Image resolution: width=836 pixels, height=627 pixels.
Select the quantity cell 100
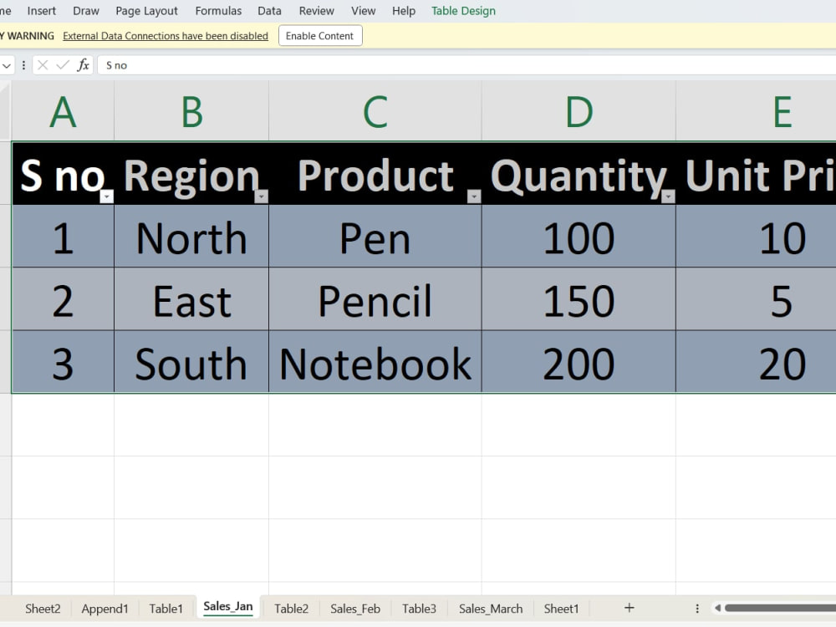click(579, 237)
